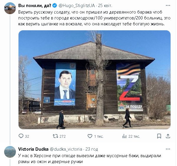Screen dimensions: 177x166
Task: Click the blue verified badge
Action: click(x=55, y=6)
